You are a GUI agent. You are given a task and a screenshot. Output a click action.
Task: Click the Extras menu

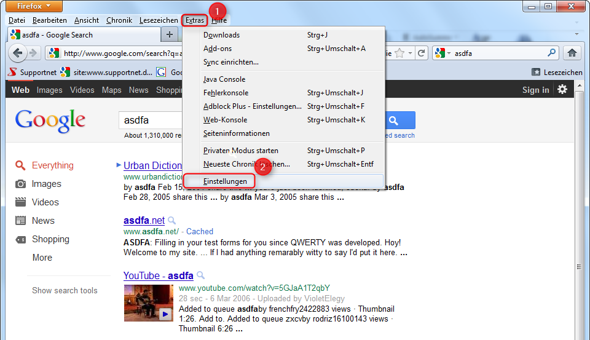[195, 20]
